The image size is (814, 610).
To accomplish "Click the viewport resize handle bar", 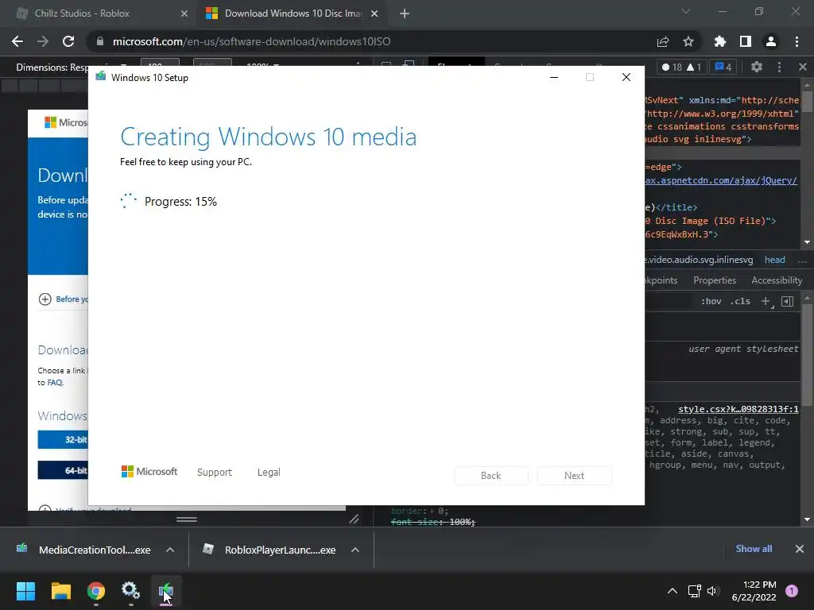I will pos(186,519).
